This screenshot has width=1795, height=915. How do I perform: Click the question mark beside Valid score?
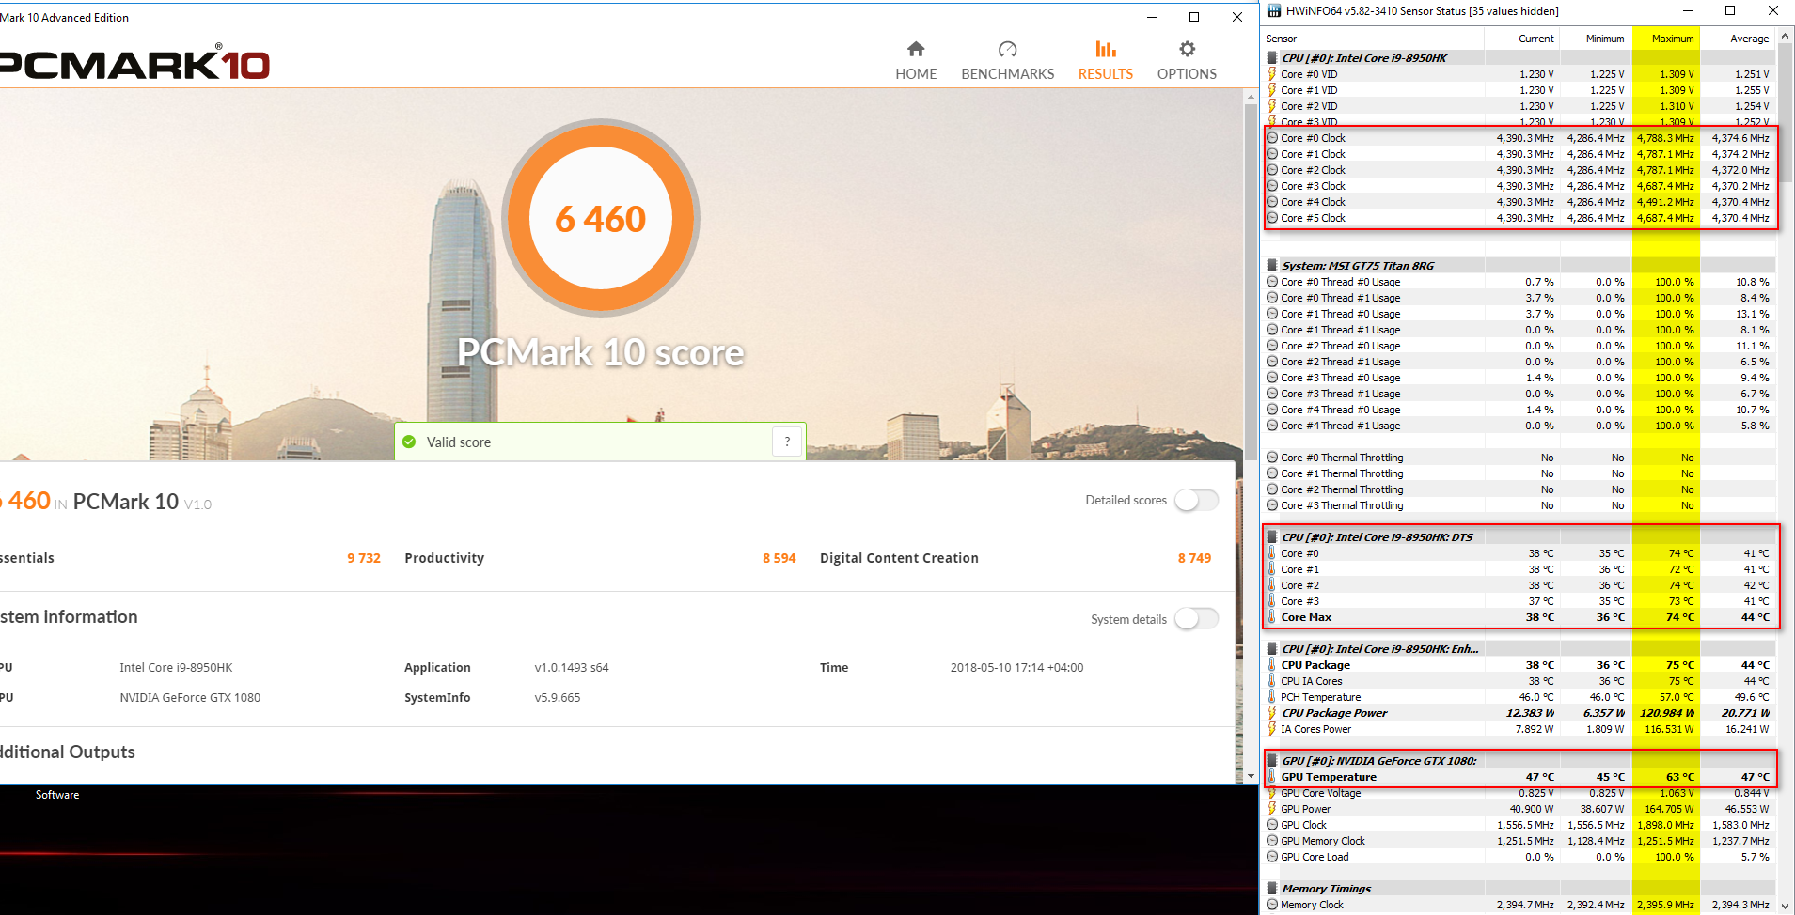click(787, 442)
